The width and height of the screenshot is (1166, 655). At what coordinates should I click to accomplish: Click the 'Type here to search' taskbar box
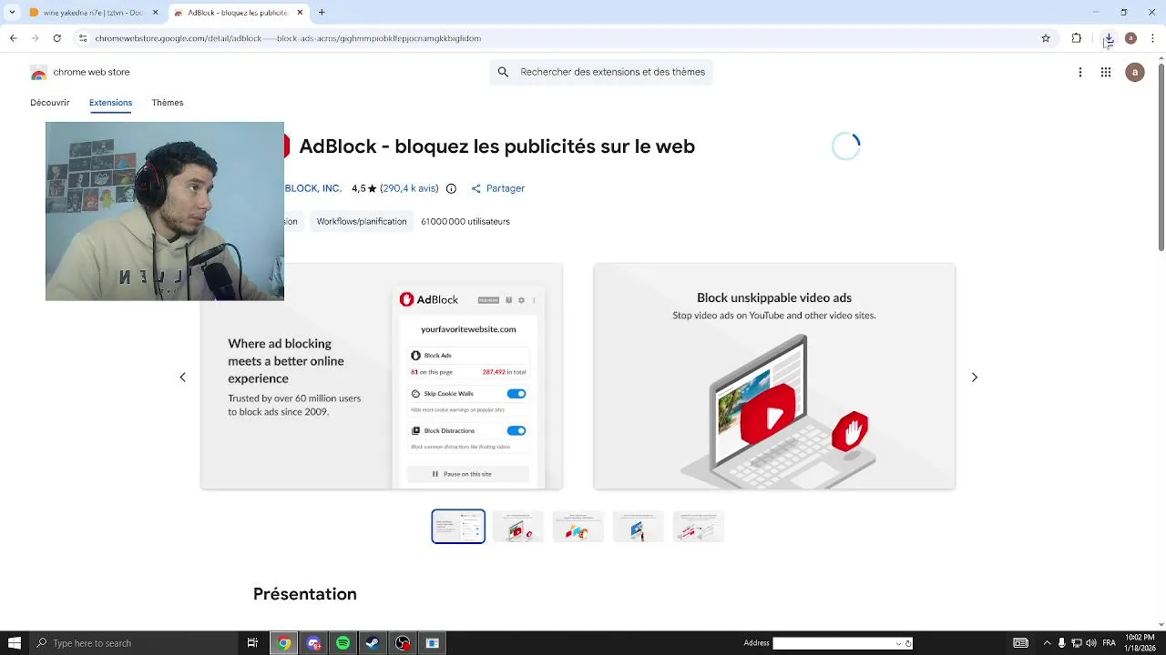coord(135,643)
